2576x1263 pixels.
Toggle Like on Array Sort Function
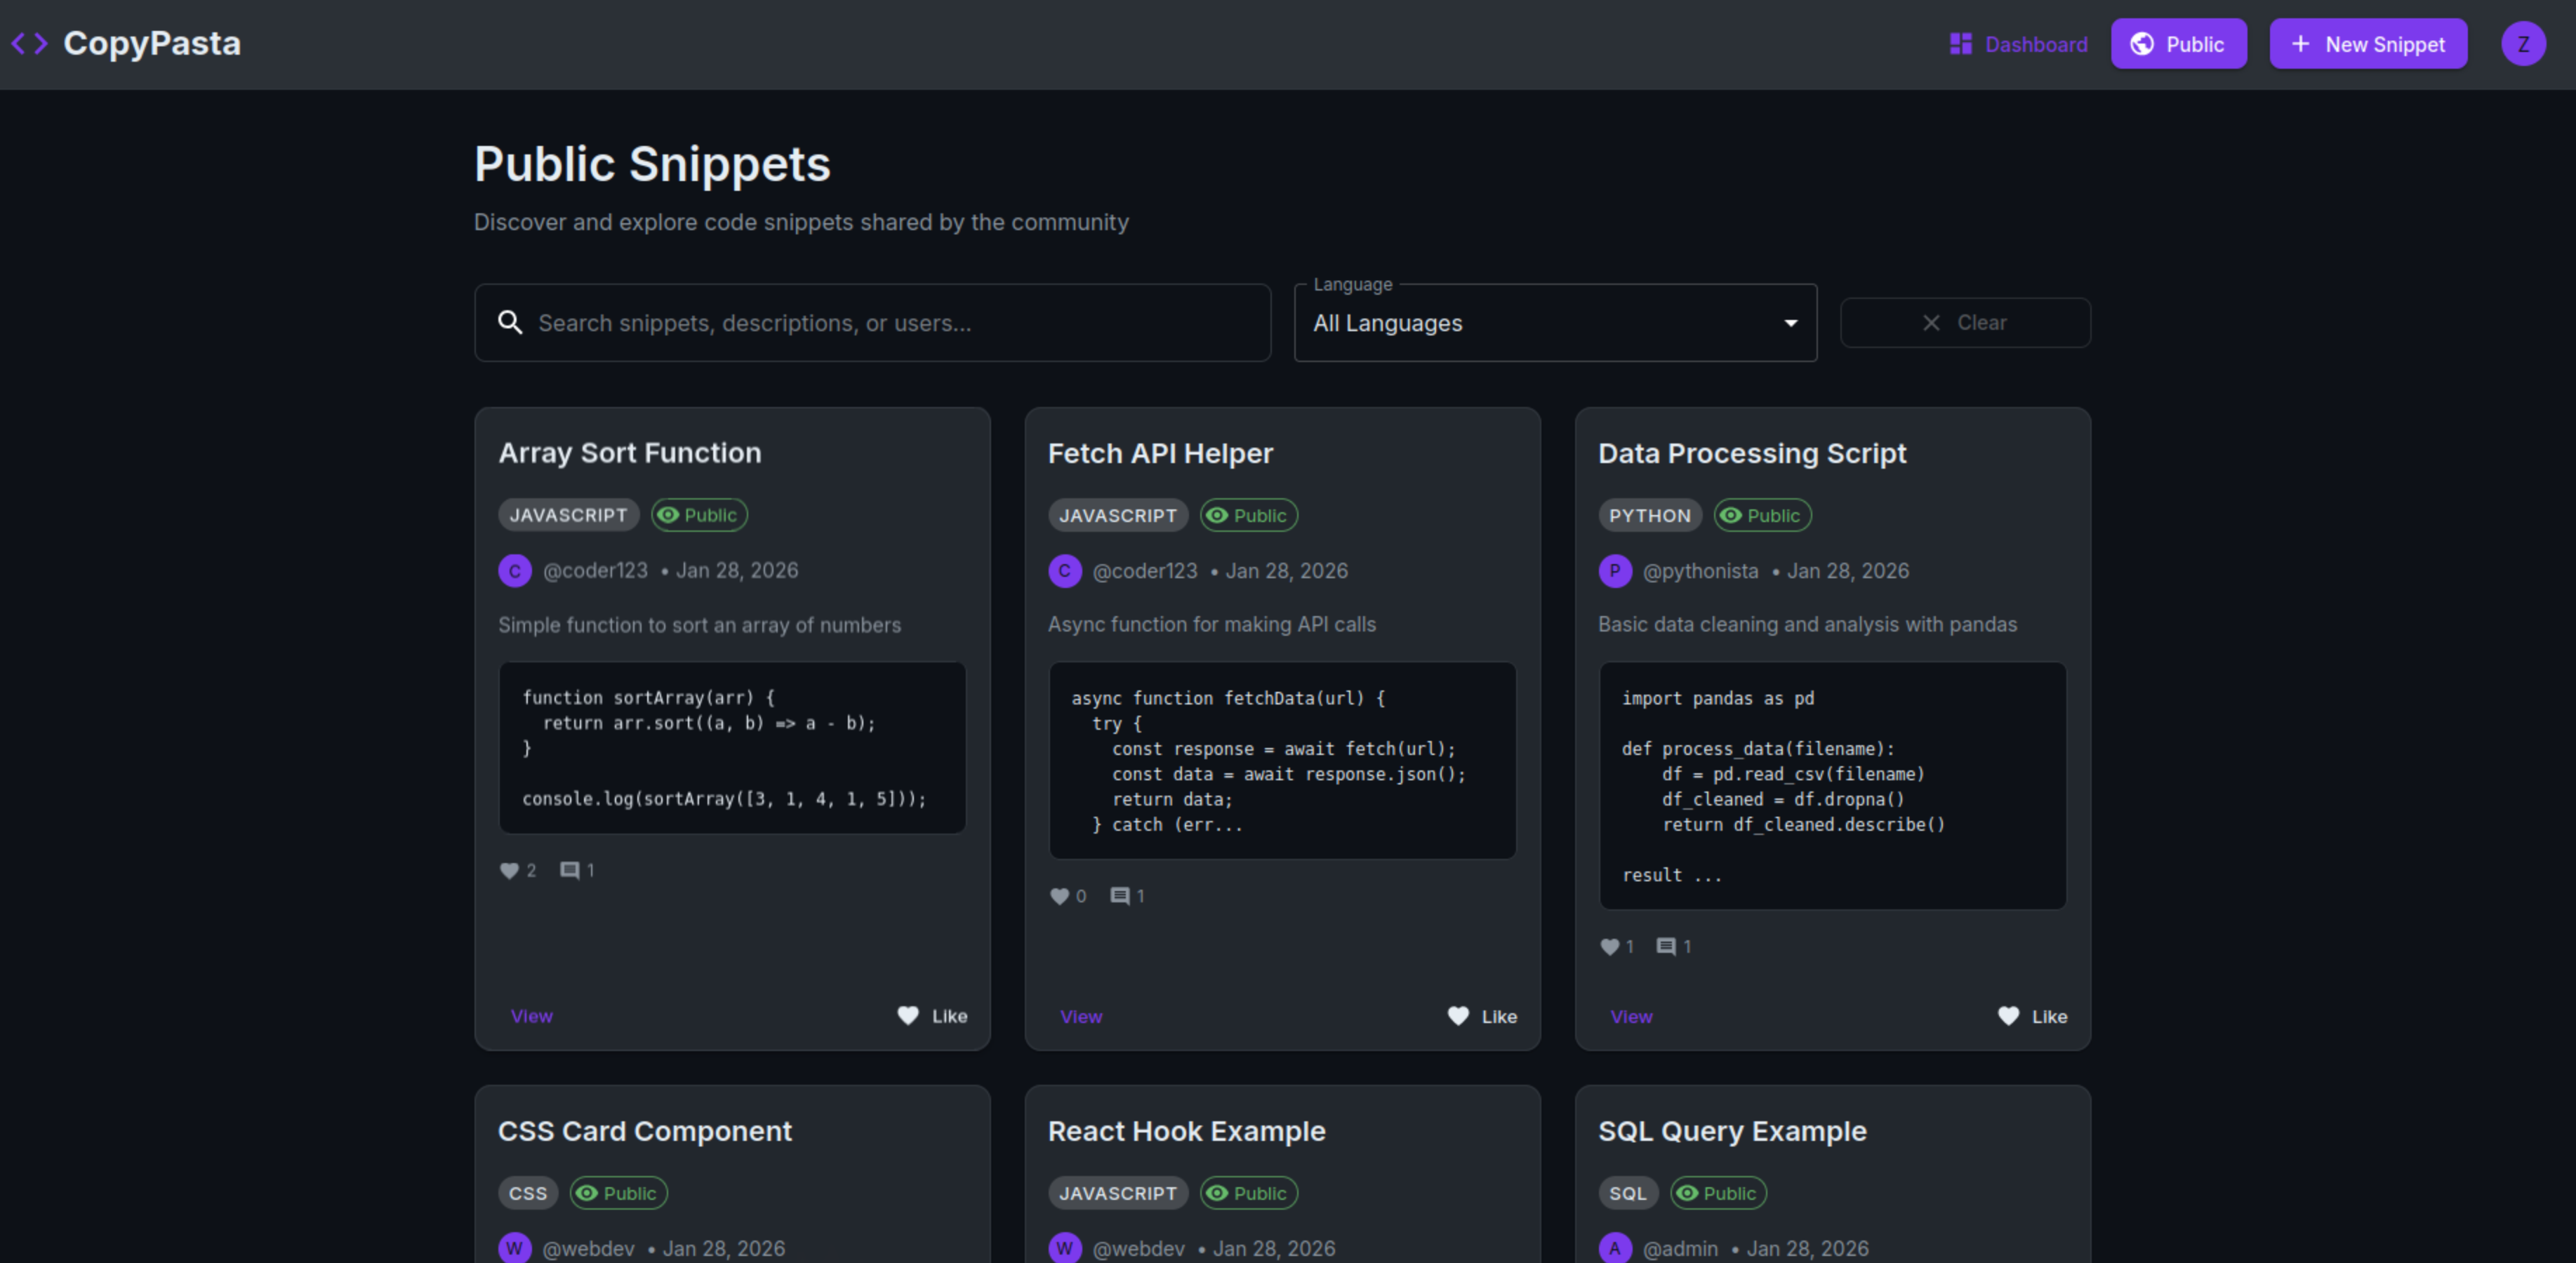[931, 1016]
